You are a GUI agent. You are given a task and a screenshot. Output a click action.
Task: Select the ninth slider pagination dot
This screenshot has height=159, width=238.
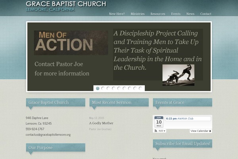(140, 88)
